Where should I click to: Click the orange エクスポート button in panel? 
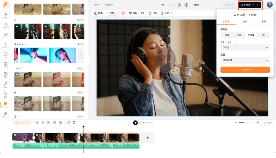(245, 70)
